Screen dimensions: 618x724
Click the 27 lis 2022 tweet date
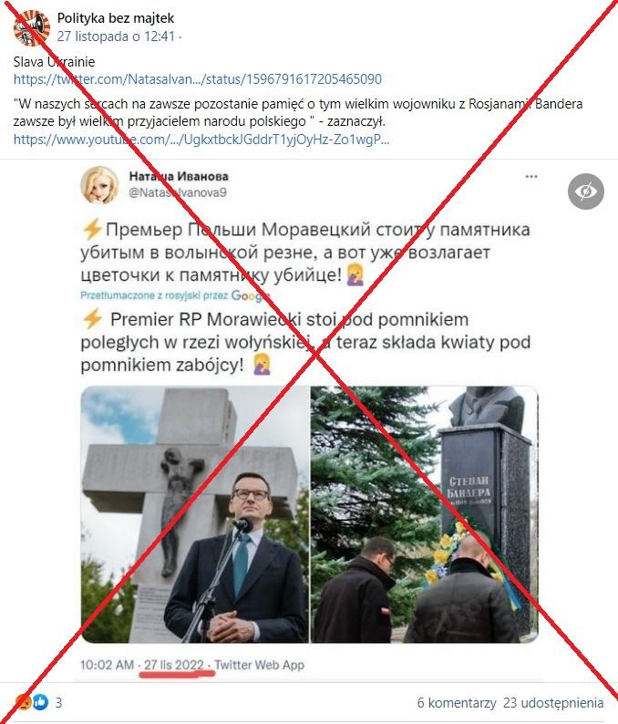coord(173,665)
